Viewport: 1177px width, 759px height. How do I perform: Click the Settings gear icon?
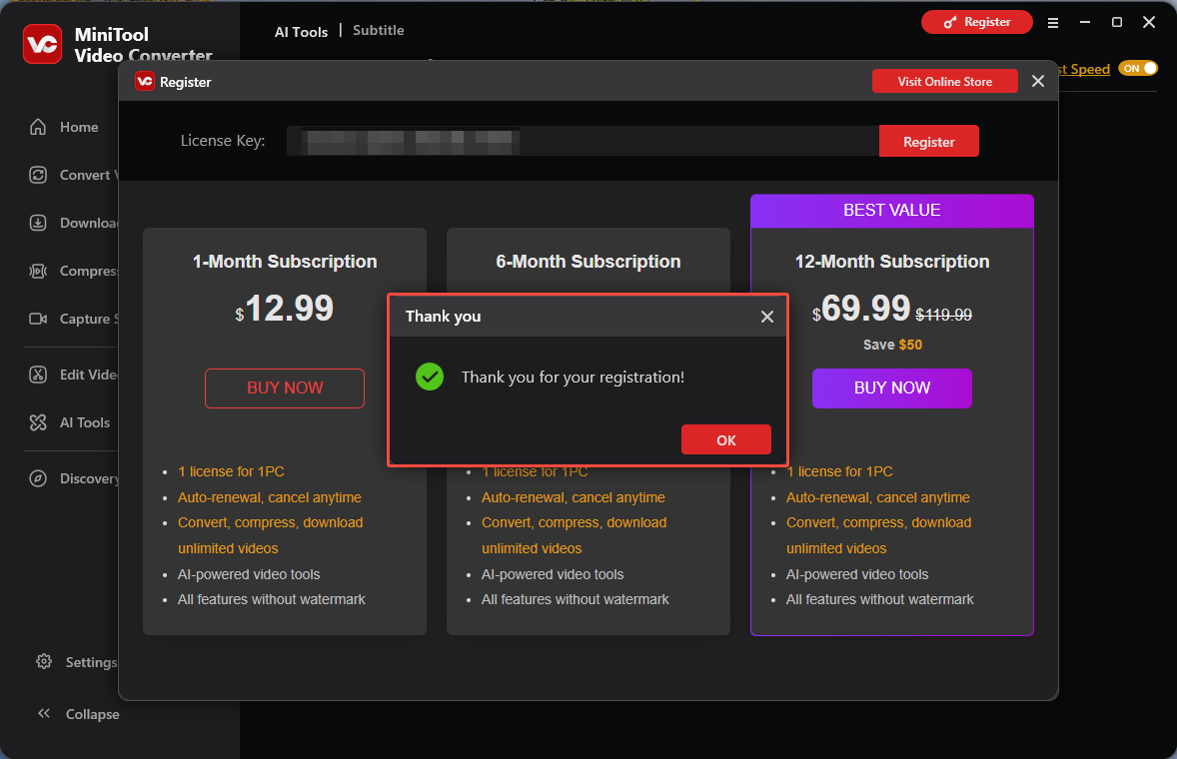coord(44,661)
